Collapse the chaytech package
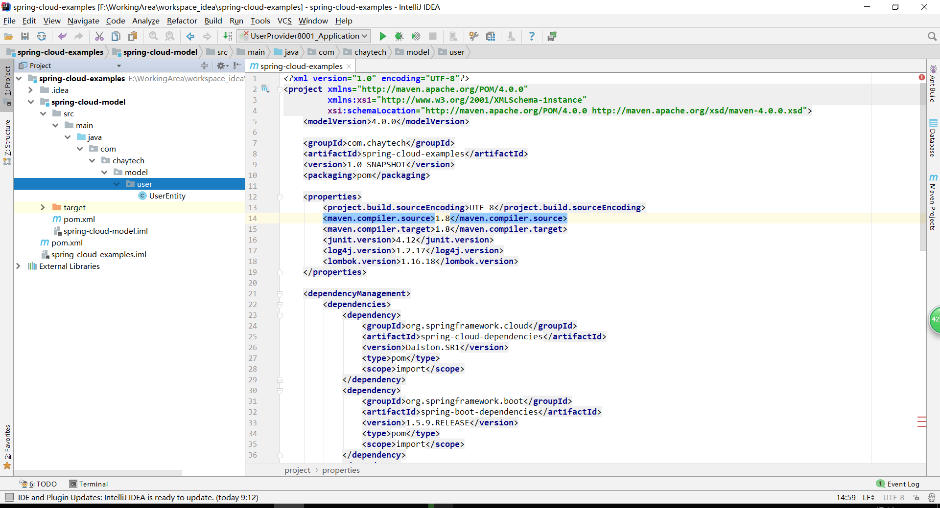Screen dimensions: 940x508 click(92, 160)
